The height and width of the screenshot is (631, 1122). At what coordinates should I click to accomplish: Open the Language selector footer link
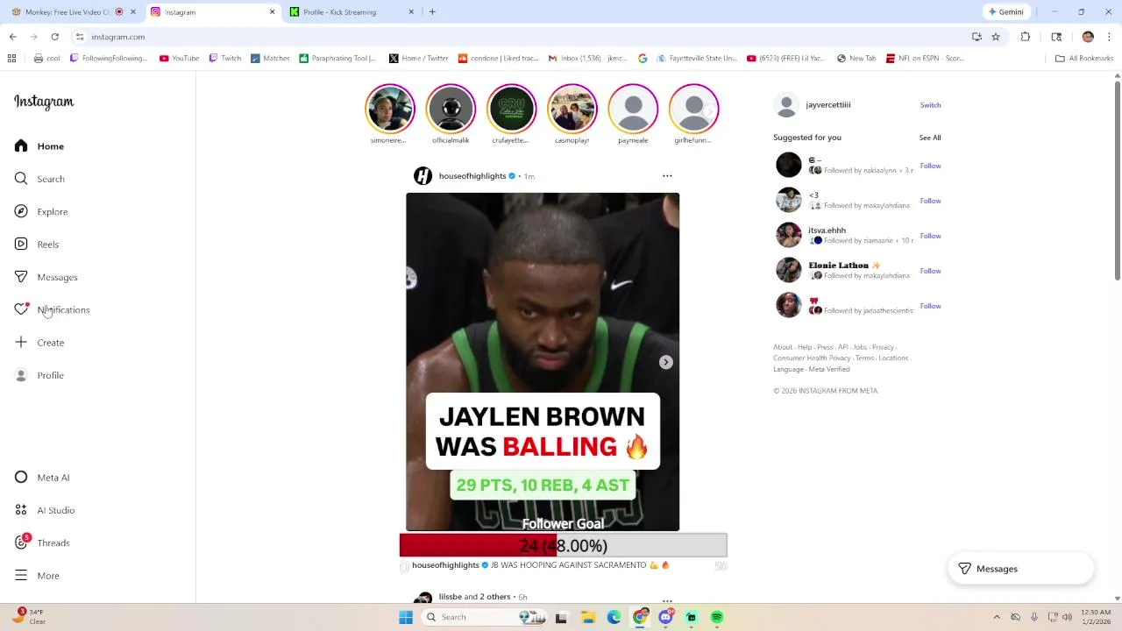[788, 369]
